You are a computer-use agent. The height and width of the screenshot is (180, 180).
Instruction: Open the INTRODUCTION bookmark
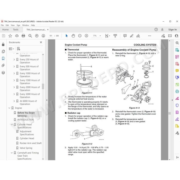(x=25, y=120)
